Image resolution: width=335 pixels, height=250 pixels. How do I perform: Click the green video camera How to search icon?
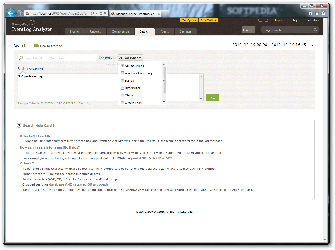pyautogui.click(x=37, y=46)
